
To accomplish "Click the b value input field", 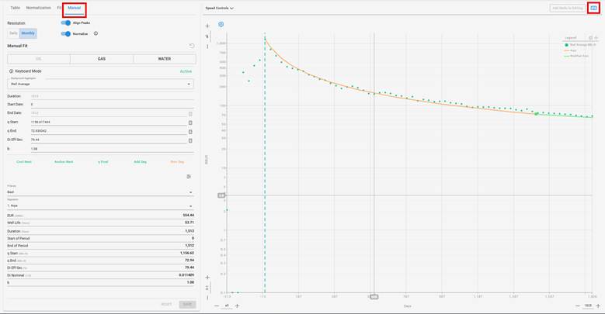I will (x=112, y=149).
